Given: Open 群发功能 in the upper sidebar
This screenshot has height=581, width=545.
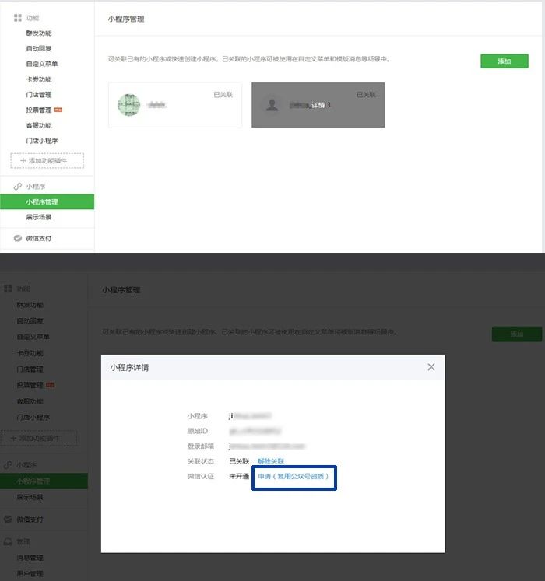Looking at the screenshot, I should point(39,33).
